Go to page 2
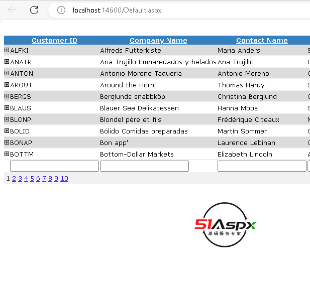 (14, 179)
